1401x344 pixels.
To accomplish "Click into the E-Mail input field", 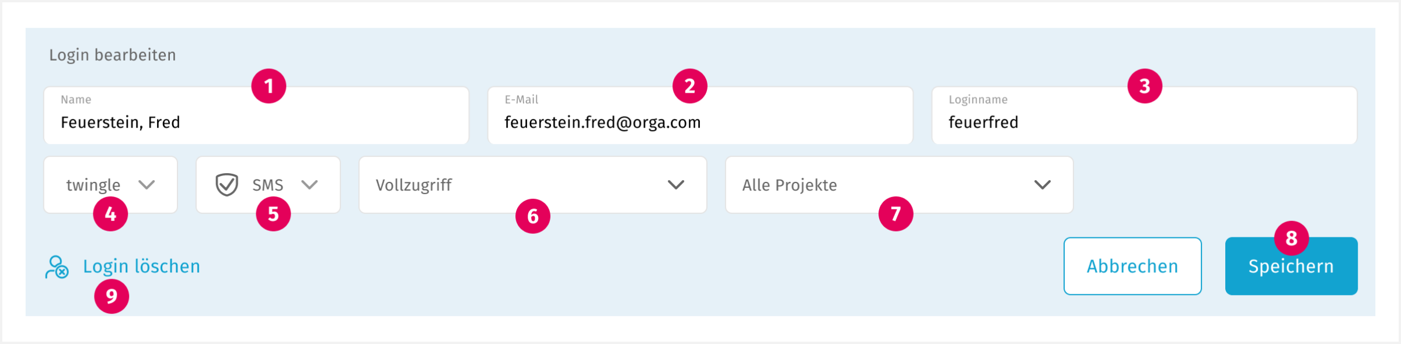I will click(x=699, y=122).
